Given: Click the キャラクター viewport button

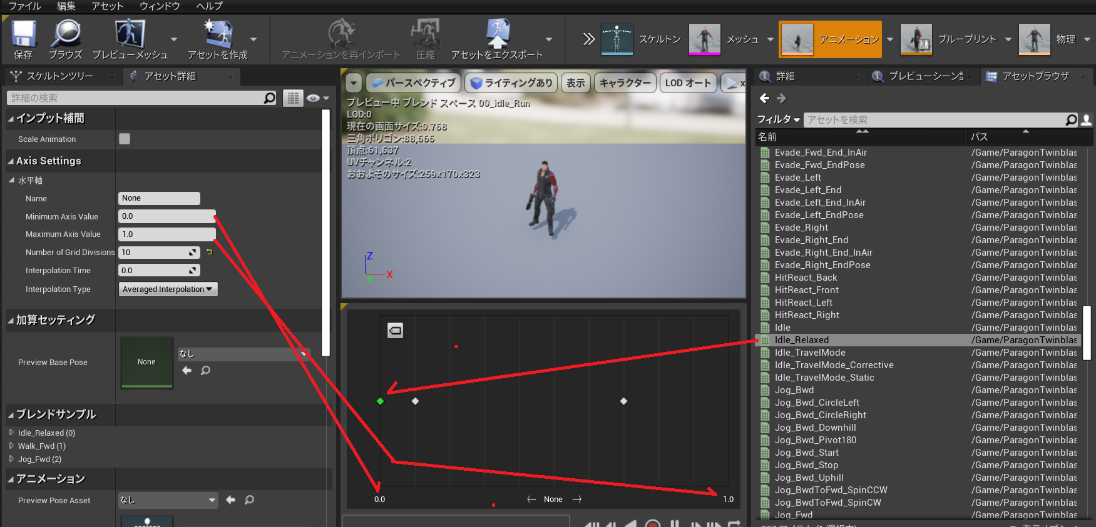Looking at the screenshot, I should [x=625, y=83].
